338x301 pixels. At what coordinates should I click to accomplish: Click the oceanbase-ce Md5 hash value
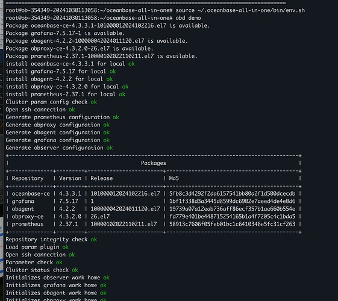point(232,194)
